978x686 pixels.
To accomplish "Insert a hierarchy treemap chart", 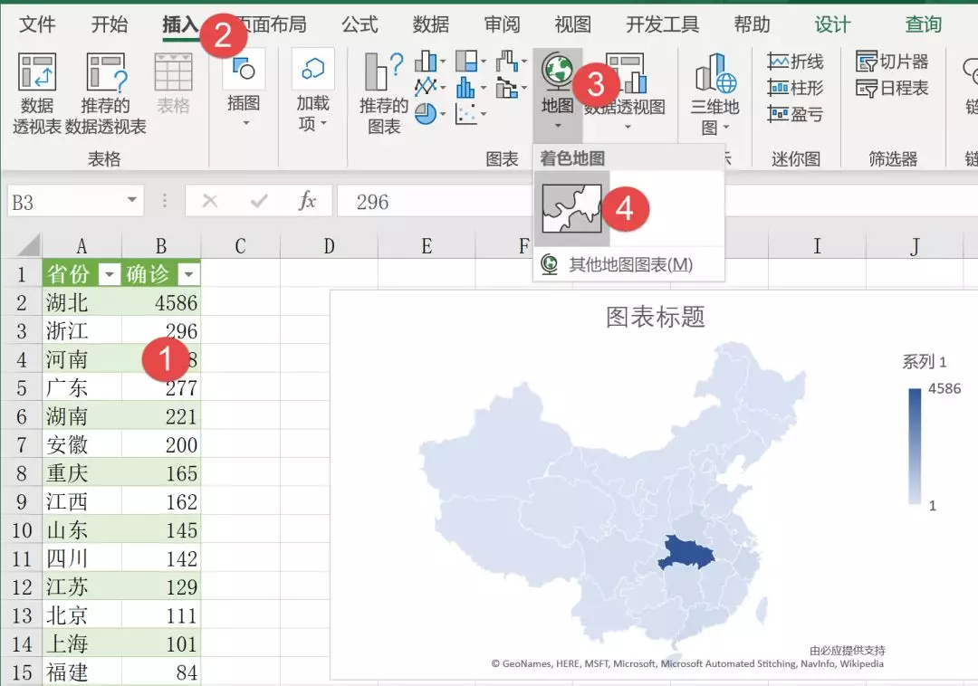I will (466, 61).
